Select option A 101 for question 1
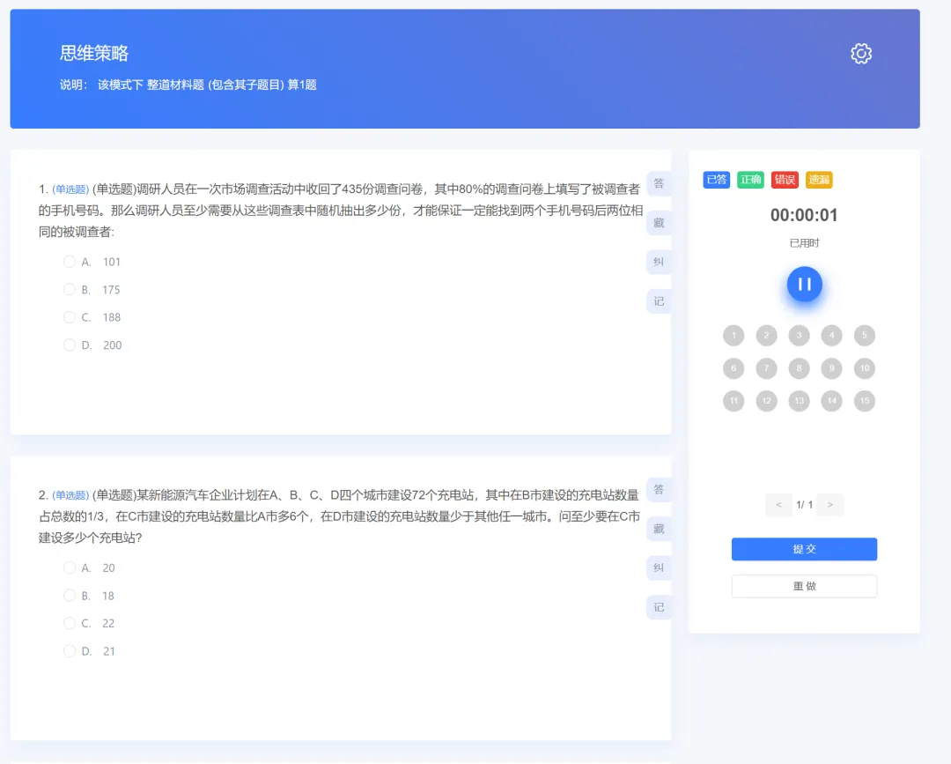Viewport: 951px width, 764px height. (x=70, y=262)
